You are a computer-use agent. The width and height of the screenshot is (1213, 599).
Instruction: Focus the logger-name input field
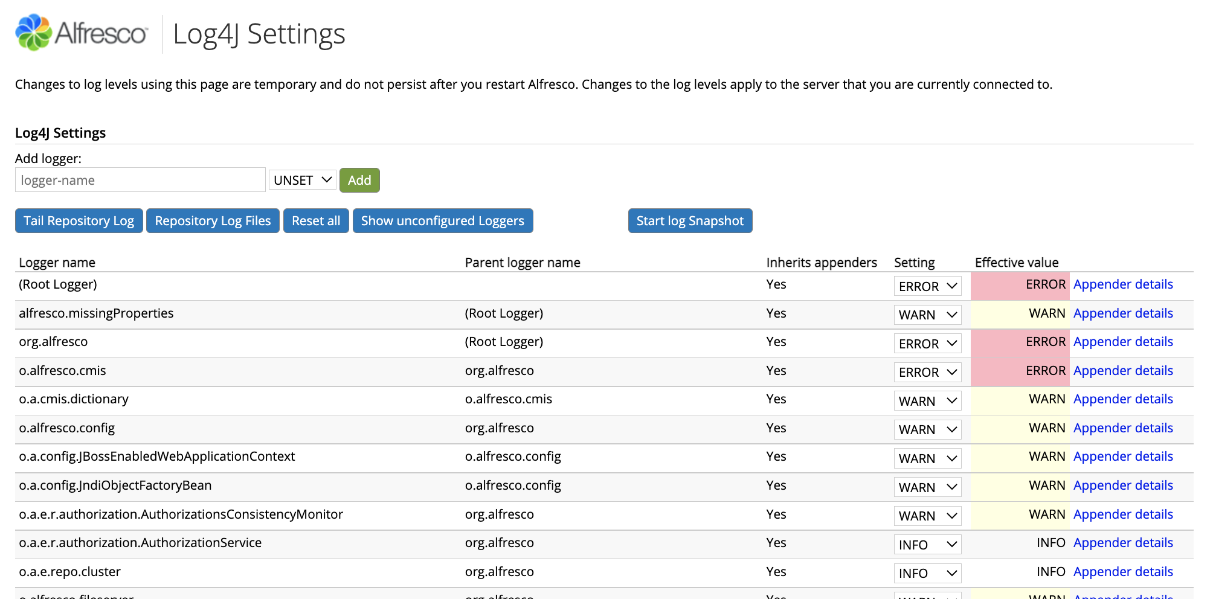click(140, 180)
